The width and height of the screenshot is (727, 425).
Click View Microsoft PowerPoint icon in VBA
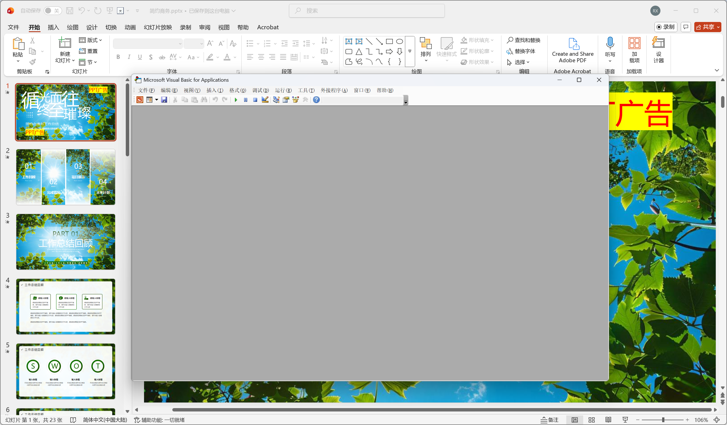pyautogui.click(x=140, y=100)
